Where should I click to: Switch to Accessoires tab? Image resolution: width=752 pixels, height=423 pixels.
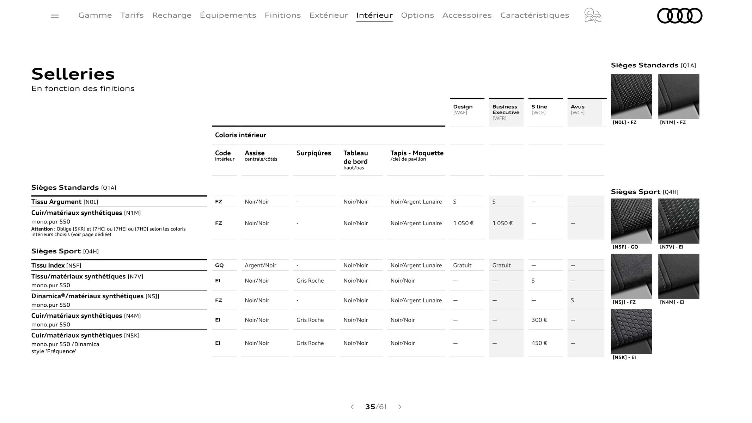467,15
